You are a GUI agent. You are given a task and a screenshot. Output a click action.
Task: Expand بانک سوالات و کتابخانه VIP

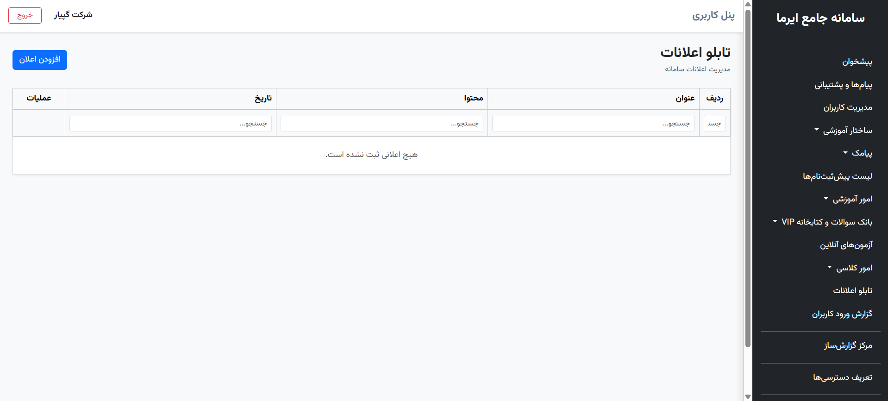coord(822,222)
